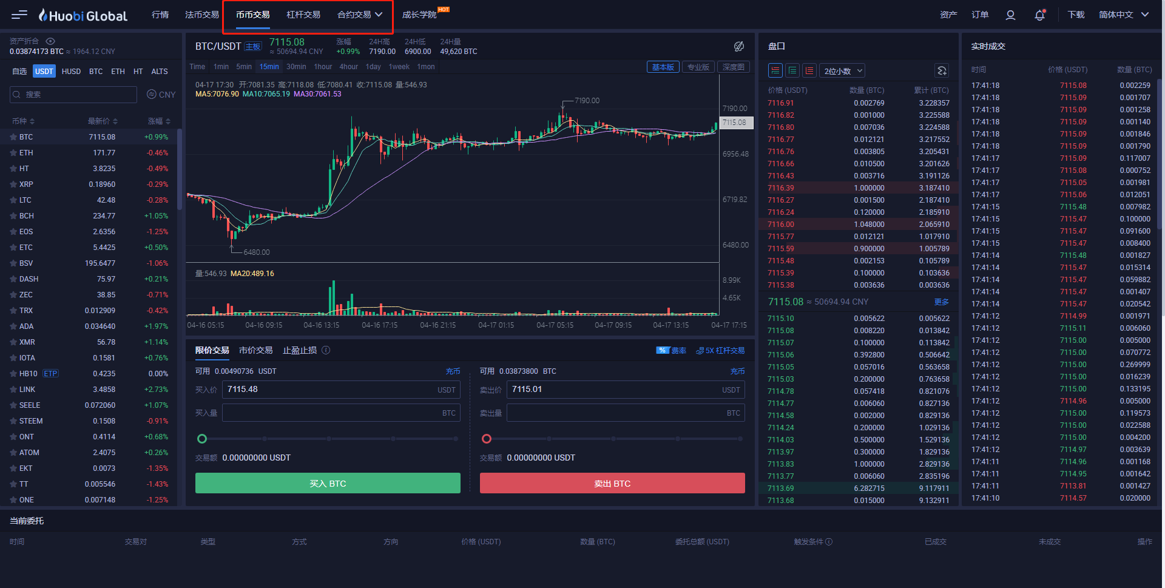Click the magnifier icon in the search box
This screenshot has width=1165, height=588.
pos(17,94)
